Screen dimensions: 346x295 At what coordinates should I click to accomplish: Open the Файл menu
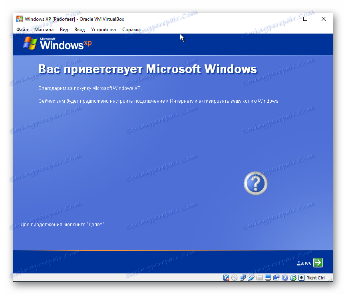22,29
